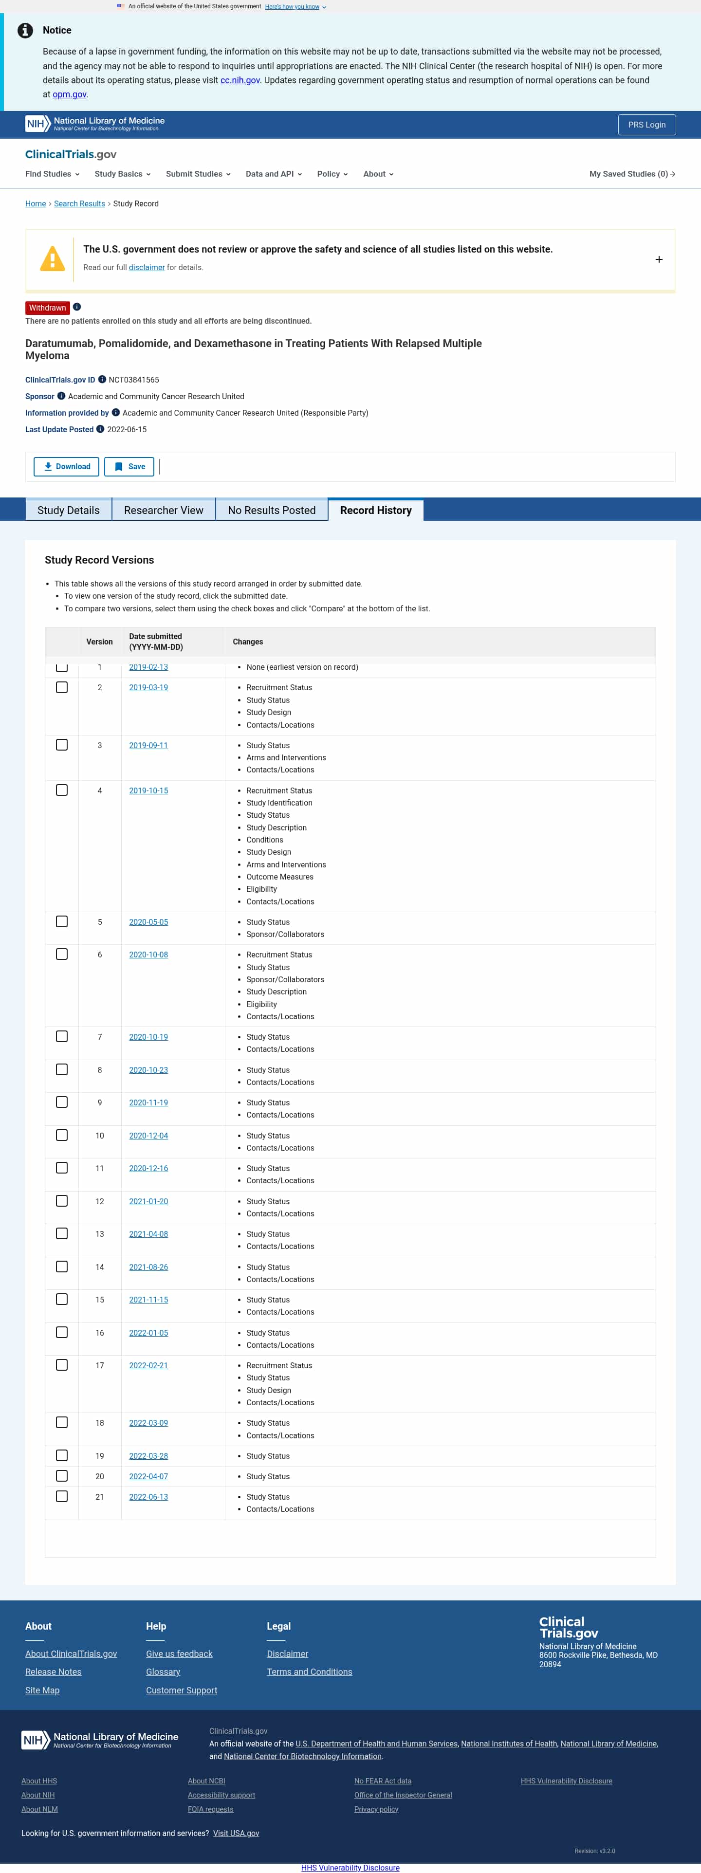Click the Sponsor info icon
701x1873 pixels.
61,396
